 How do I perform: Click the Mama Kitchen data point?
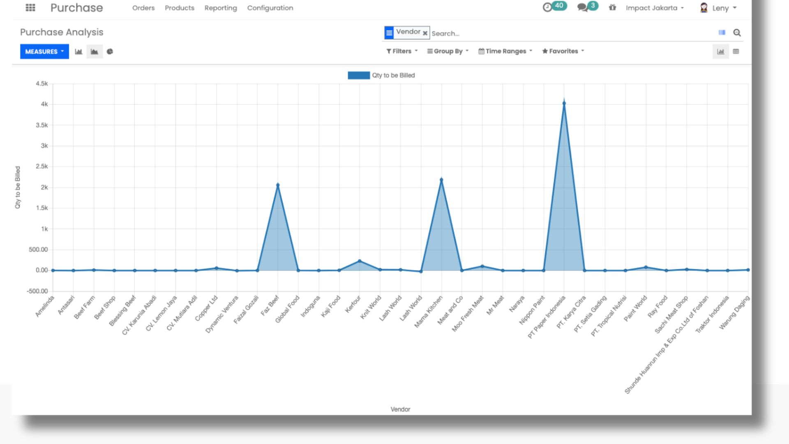pos(441,180)
